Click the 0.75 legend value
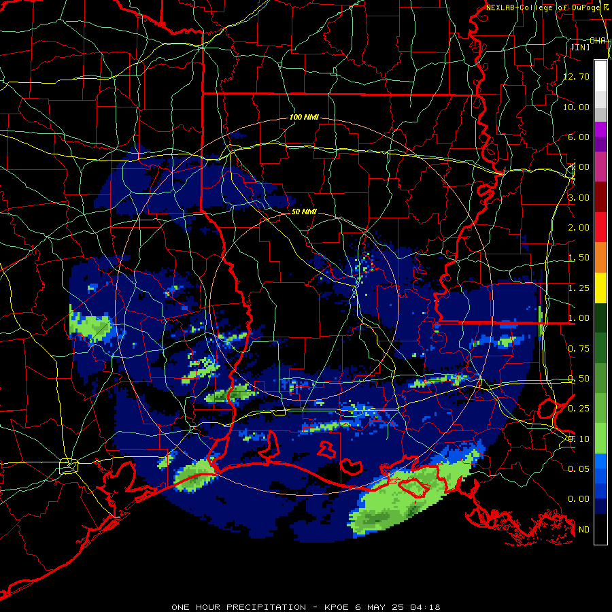612x612 pixels. click(579, 349)
